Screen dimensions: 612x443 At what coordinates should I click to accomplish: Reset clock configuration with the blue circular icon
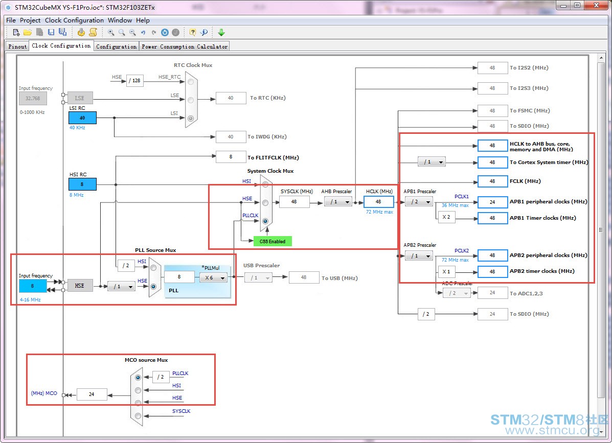[165, 32]
